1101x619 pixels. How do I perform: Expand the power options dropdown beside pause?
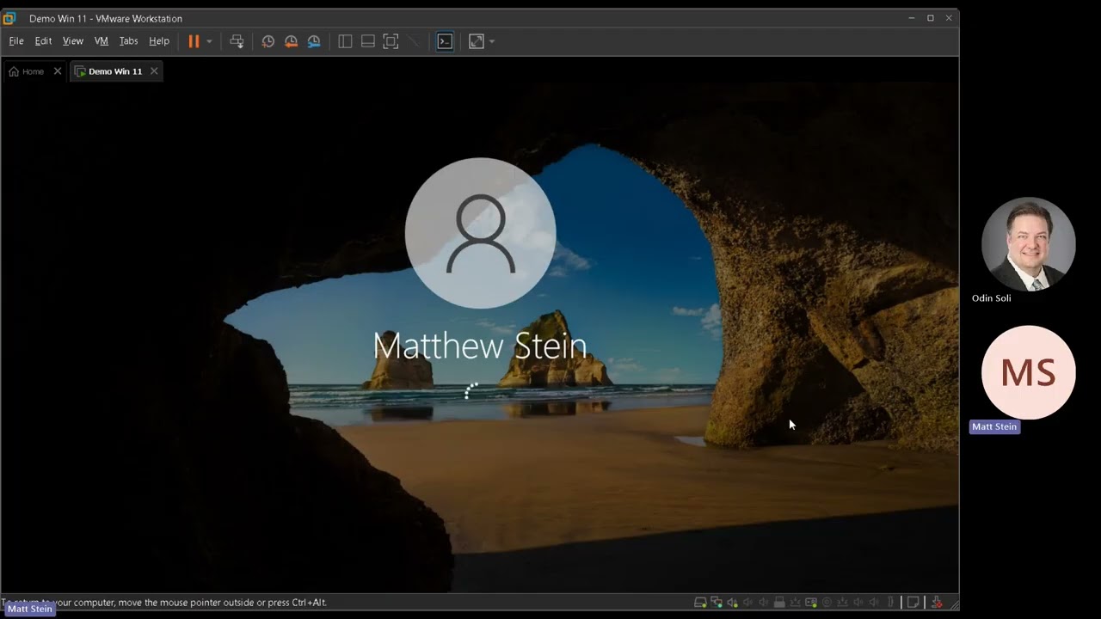(209, 41)
